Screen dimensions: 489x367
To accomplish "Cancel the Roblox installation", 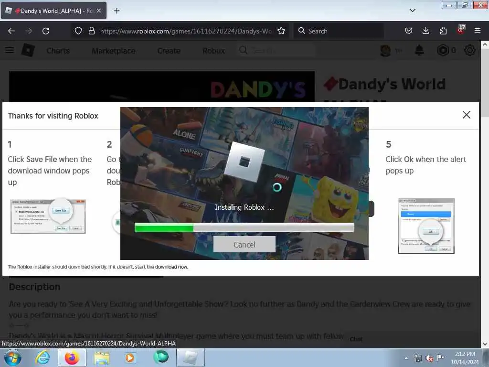I will (x=244, y=244).
